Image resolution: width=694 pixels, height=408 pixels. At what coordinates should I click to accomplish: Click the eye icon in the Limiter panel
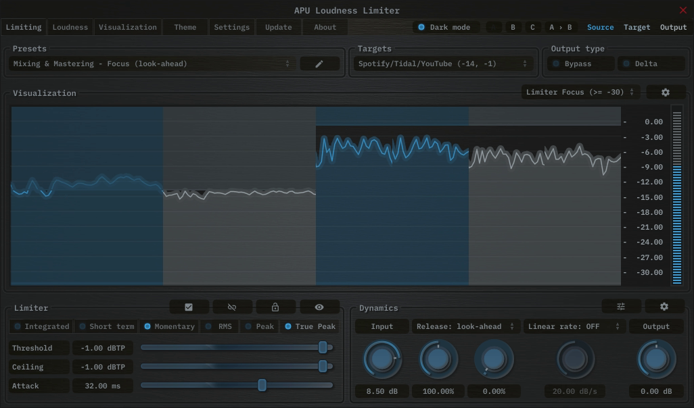pyautogui.click(x=319, y=307)
